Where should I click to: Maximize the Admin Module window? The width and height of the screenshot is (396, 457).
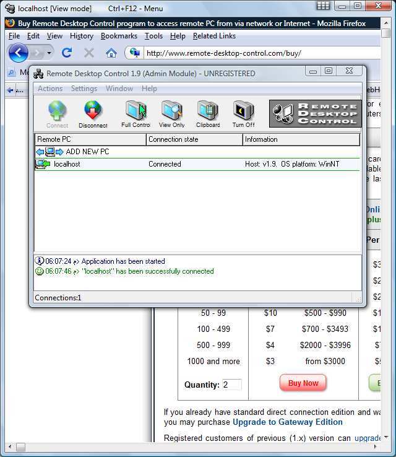coord(329,71)
